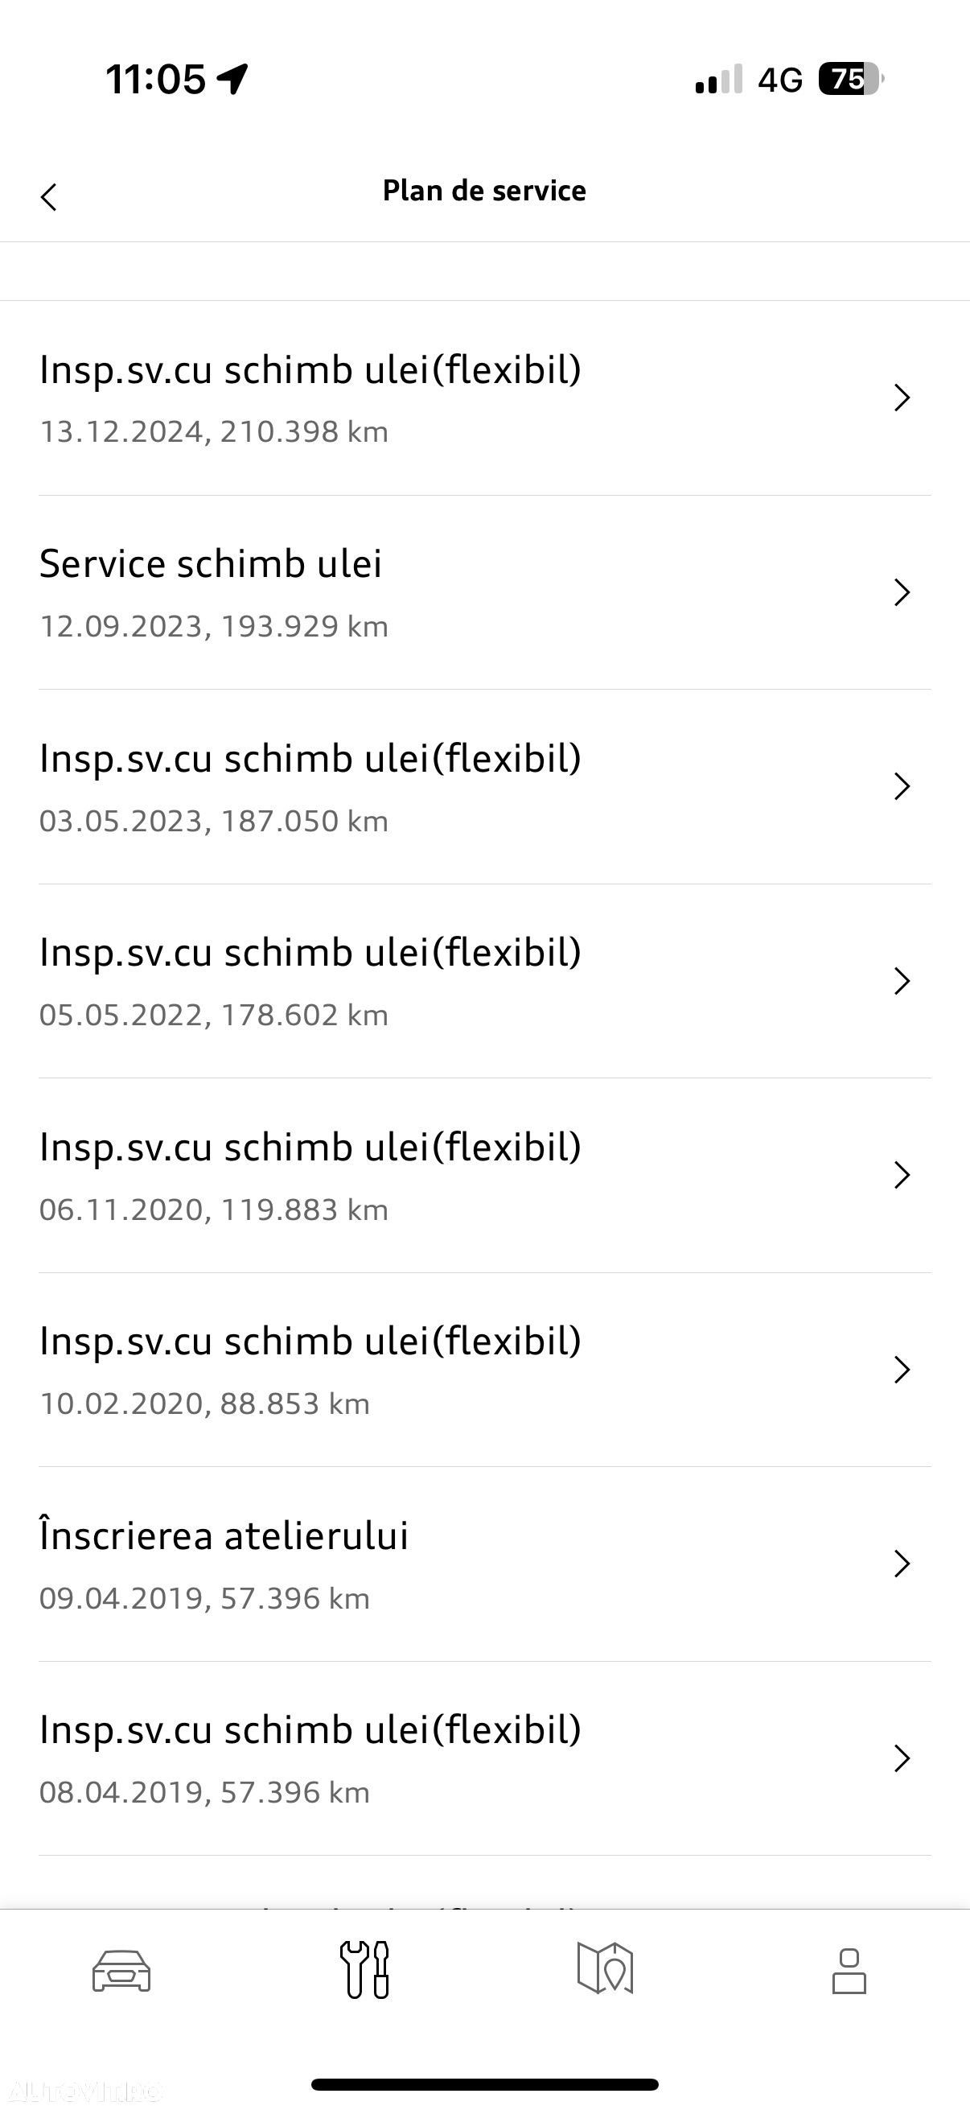Open the profile tab icon
970x2110 pixels.
point(849,1971)
